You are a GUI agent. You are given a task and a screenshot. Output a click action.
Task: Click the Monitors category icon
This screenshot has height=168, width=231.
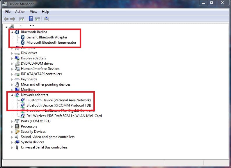pyautogui.click(x=17, y=89)
